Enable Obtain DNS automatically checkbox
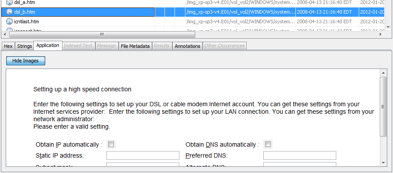 tap(268, 144)
